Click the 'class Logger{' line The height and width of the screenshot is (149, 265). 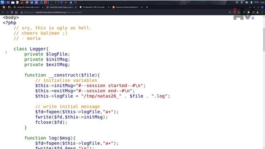coord(31,49)
